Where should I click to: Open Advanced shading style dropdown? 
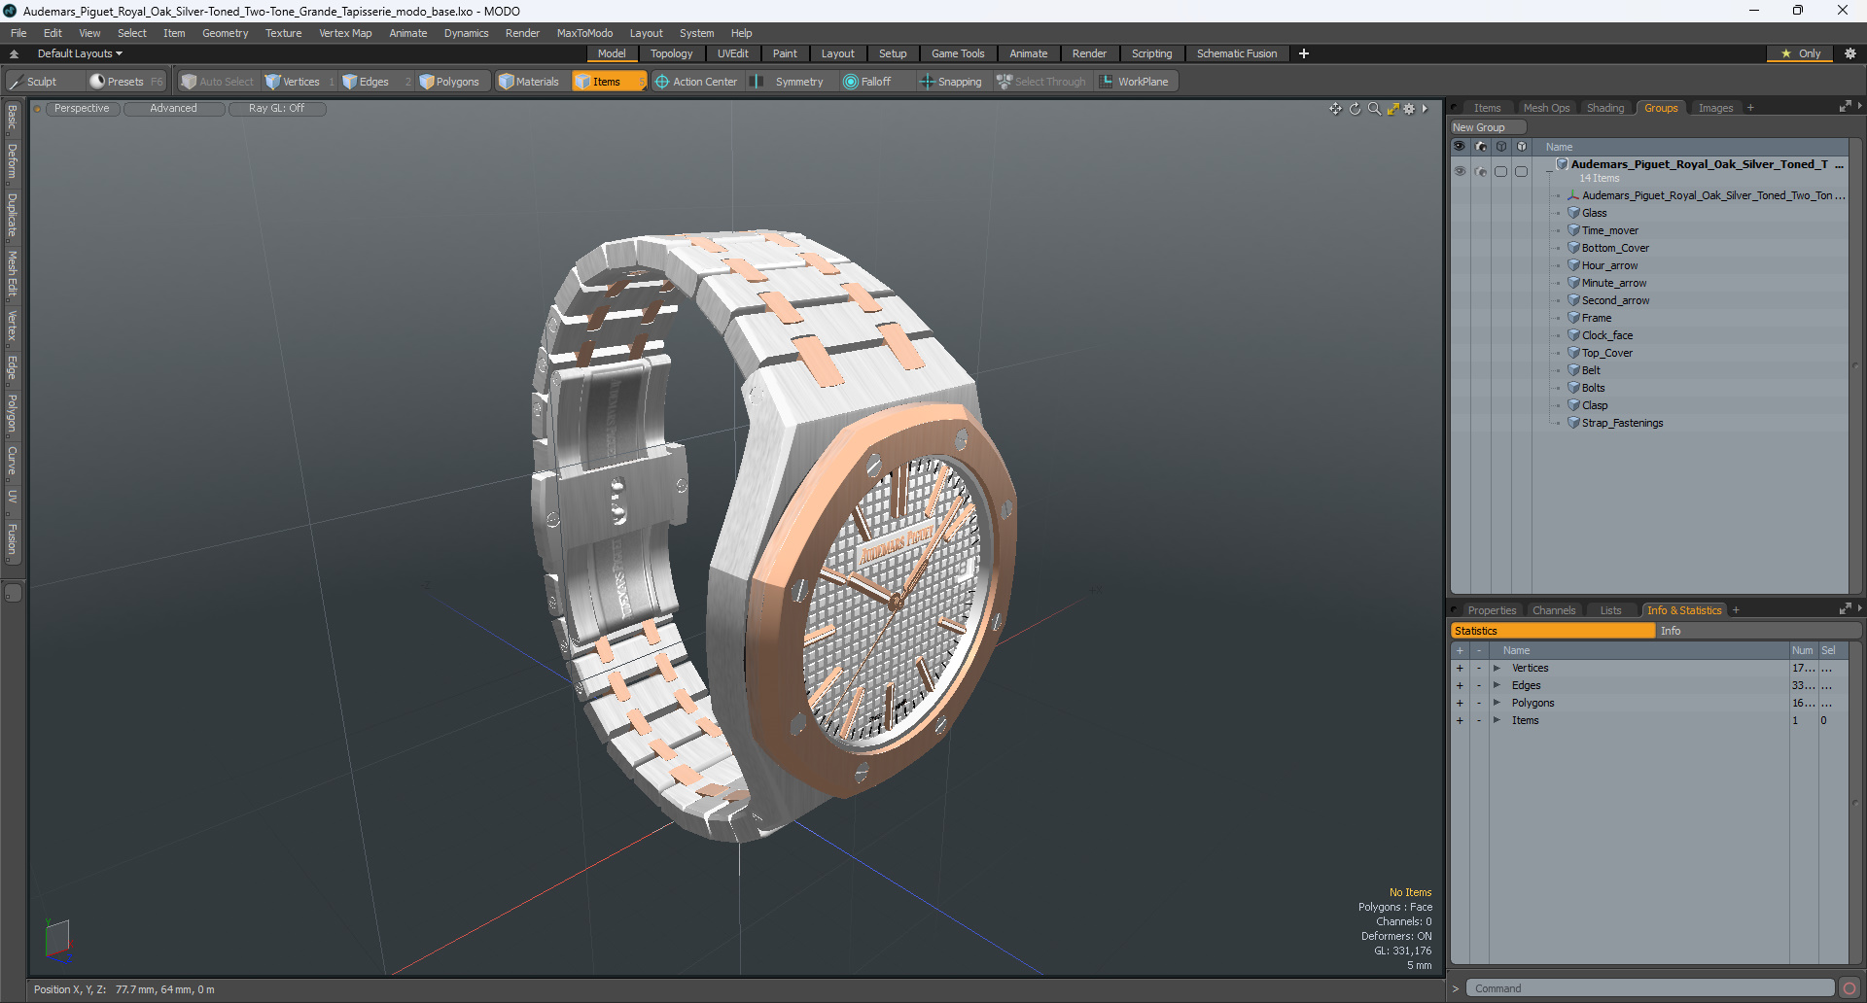(173, 108)
